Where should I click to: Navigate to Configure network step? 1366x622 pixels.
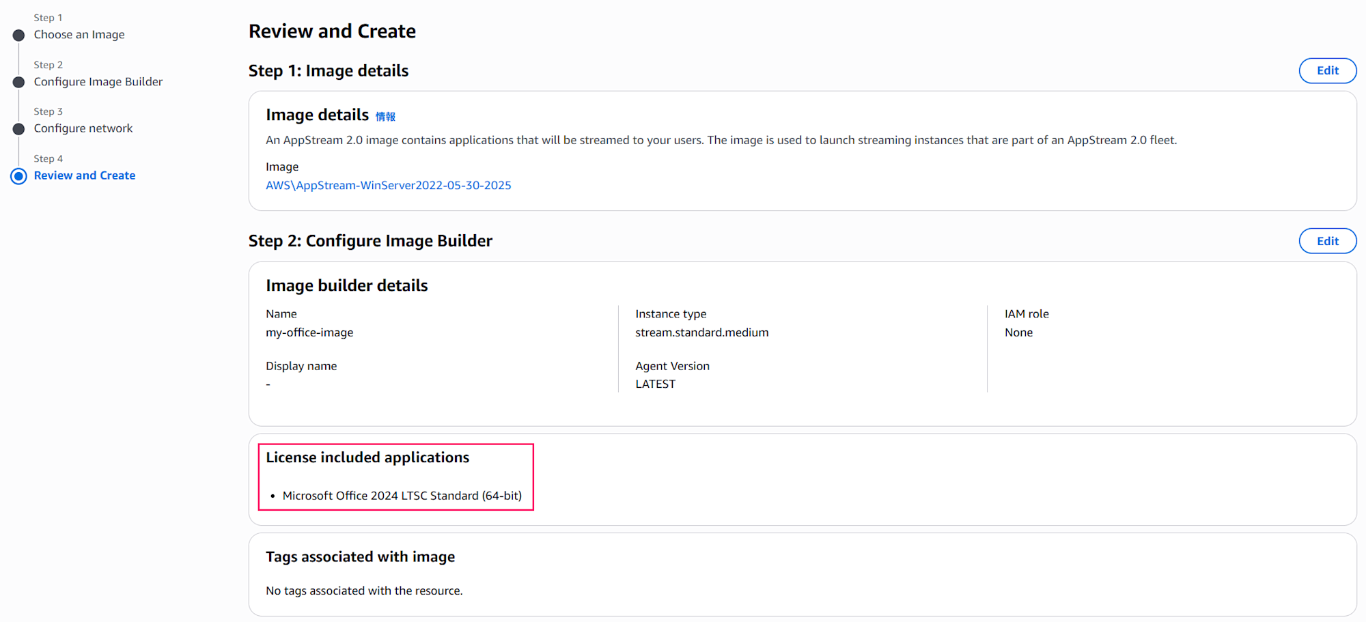click(x=83, y=128)
